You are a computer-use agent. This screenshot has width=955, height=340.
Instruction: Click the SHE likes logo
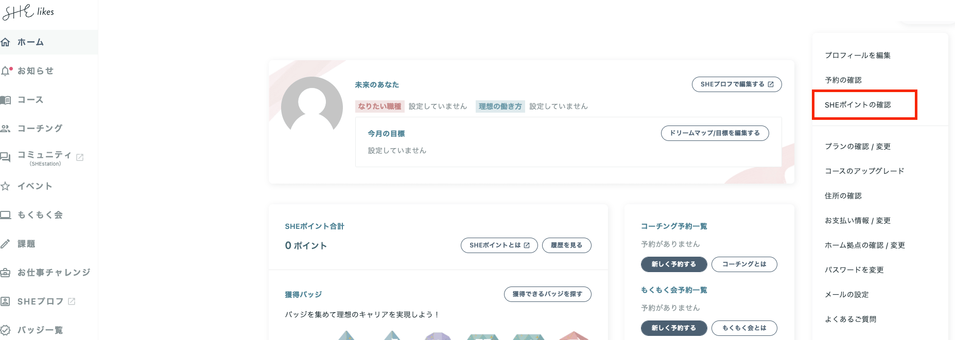click(28, 12)
